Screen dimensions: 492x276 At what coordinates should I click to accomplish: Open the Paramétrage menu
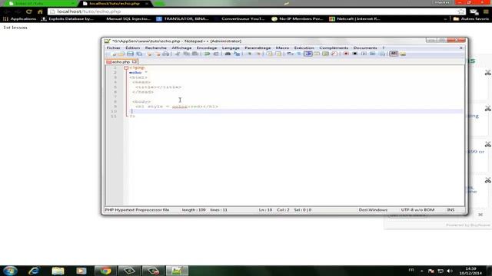[258, 48]
